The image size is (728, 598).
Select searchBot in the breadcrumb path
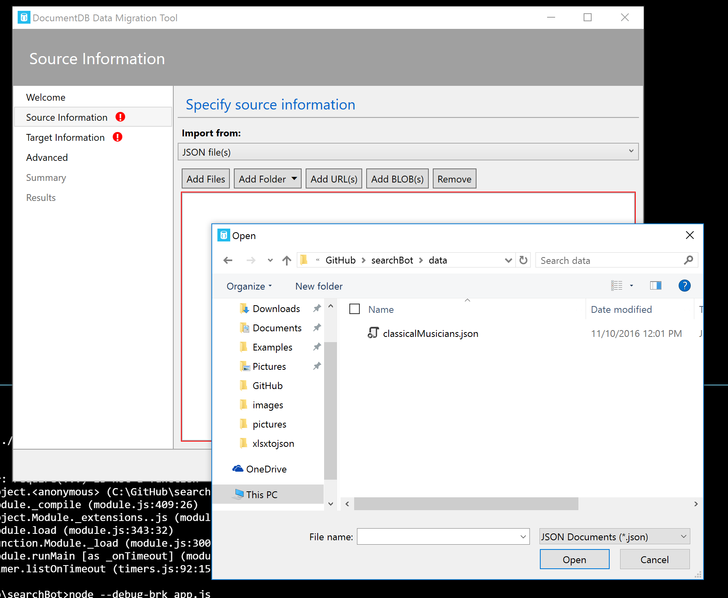(x=392, y=260)
